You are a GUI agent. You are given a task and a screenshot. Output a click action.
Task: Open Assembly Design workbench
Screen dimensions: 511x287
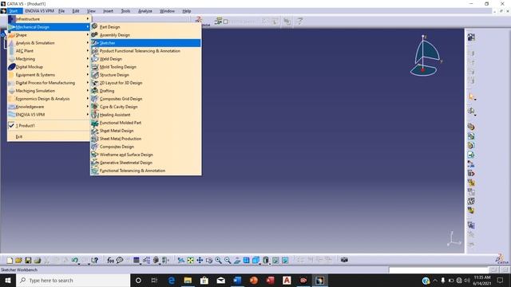tap(145, 35)
